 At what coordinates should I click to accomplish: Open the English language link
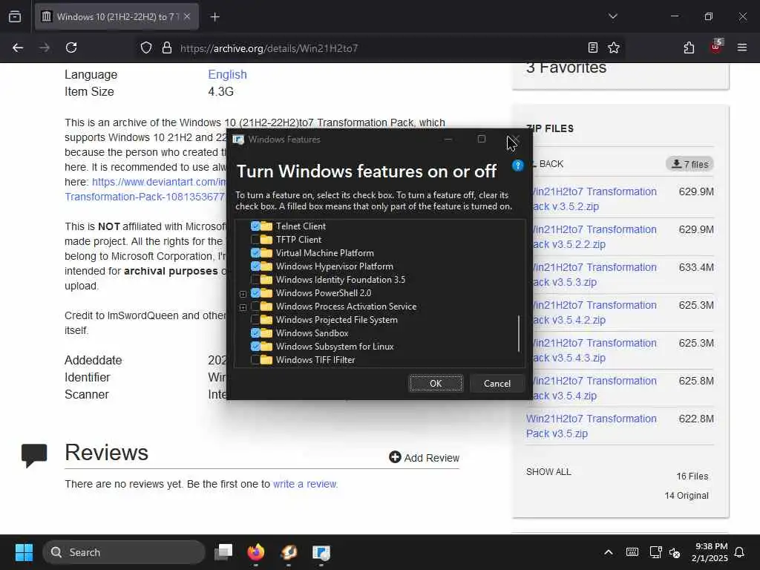[x=227, y=75]
